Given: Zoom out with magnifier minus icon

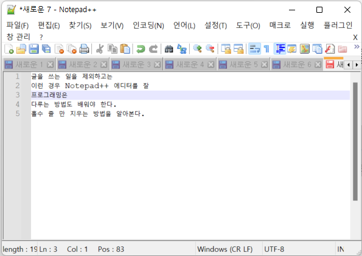Looking at the screenshot, I should (x=210, y=49).
